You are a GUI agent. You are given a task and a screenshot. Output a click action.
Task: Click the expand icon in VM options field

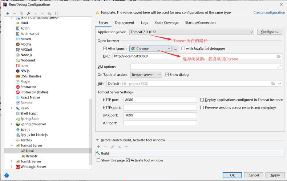pyautogui.click(x=279, y=67)
